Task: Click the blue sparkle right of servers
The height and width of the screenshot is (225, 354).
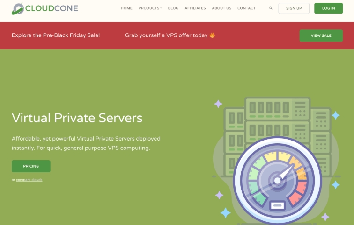Action: 335,115
